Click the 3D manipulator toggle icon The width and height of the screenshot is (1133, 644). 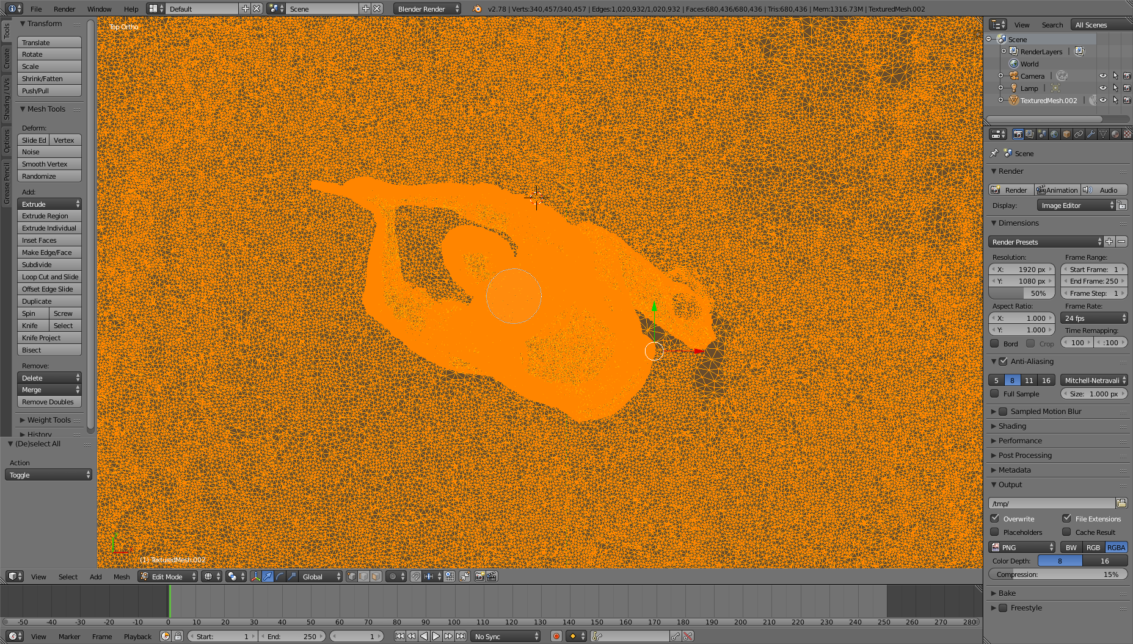pos(255,576)
